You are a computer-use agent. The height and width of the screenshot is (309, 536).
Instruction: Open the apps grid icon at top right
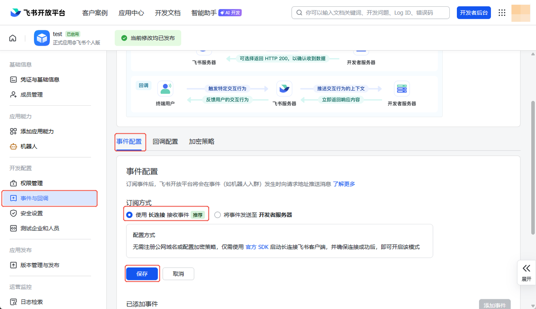click(502, 13)
